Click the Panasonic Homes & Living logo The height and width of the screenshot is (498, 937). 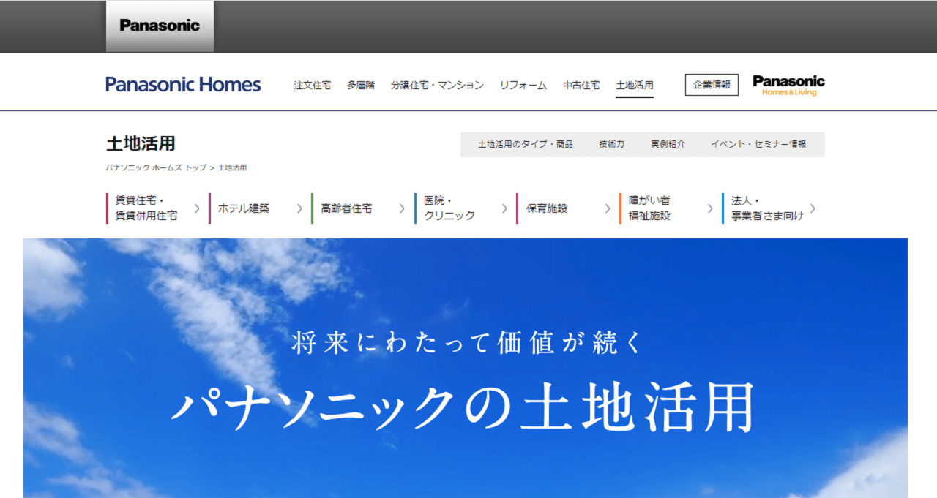(788, 85)
